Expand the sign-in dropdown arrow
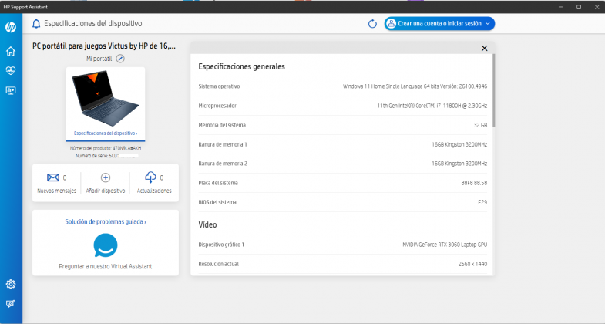 488,24
